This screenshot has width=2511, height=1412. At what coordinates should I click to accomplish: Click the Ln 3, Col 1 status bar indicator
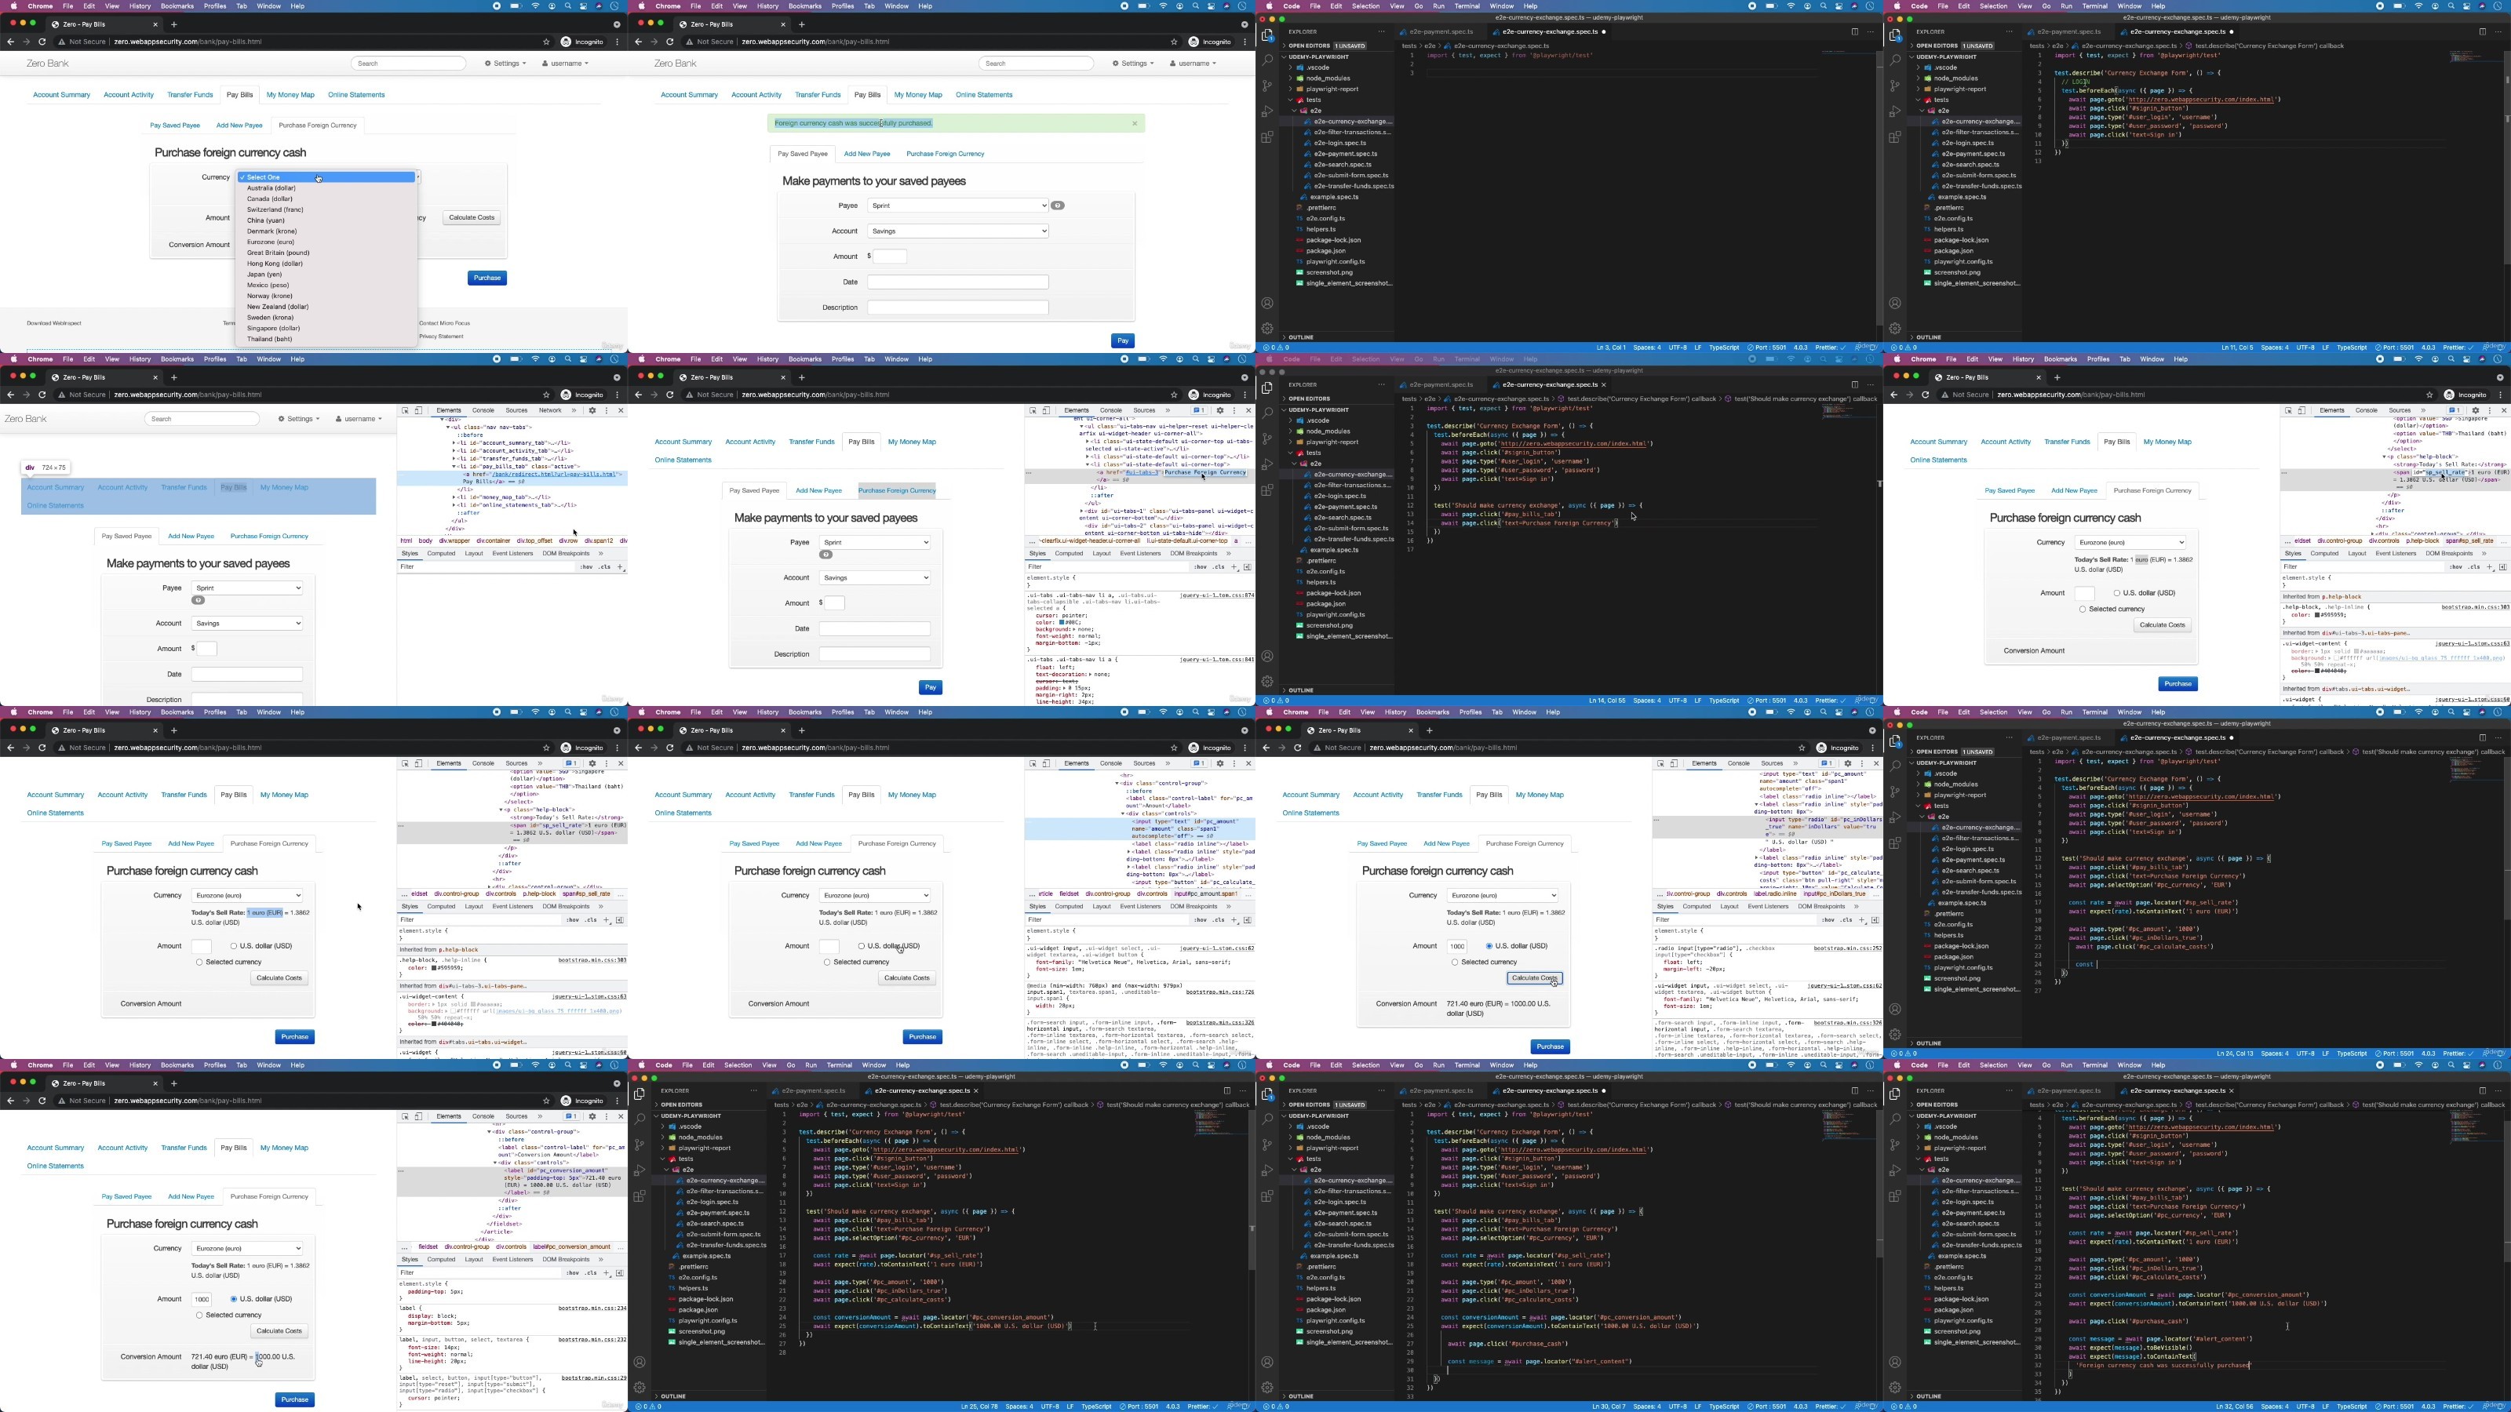click(x=1611, y=348)
